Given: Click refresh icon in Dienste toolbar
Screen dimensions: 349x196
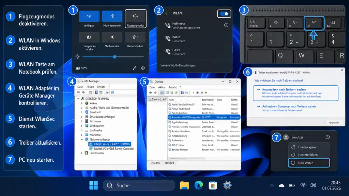Looking at the screenshot, I should pyautogui.click(x=172, y=93).
